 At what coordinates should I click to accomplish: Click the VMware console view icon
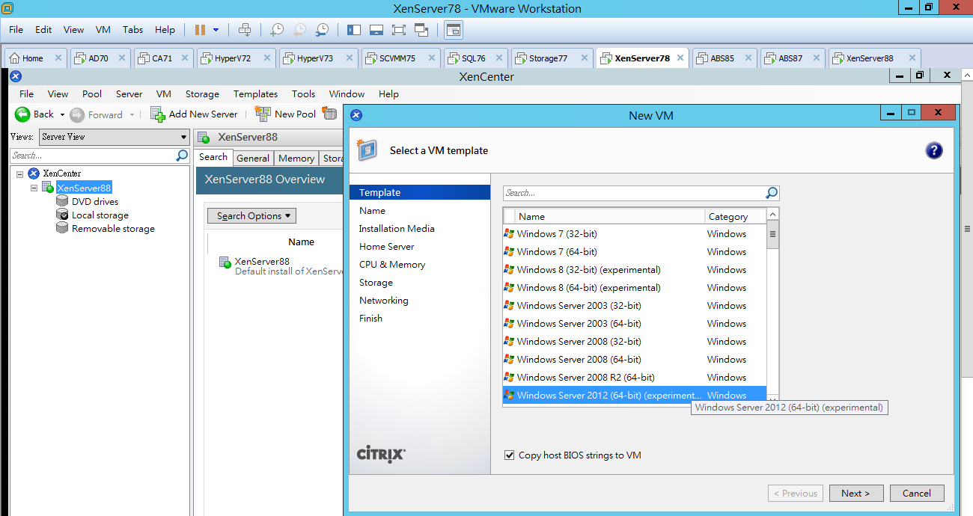click(454, 30)
